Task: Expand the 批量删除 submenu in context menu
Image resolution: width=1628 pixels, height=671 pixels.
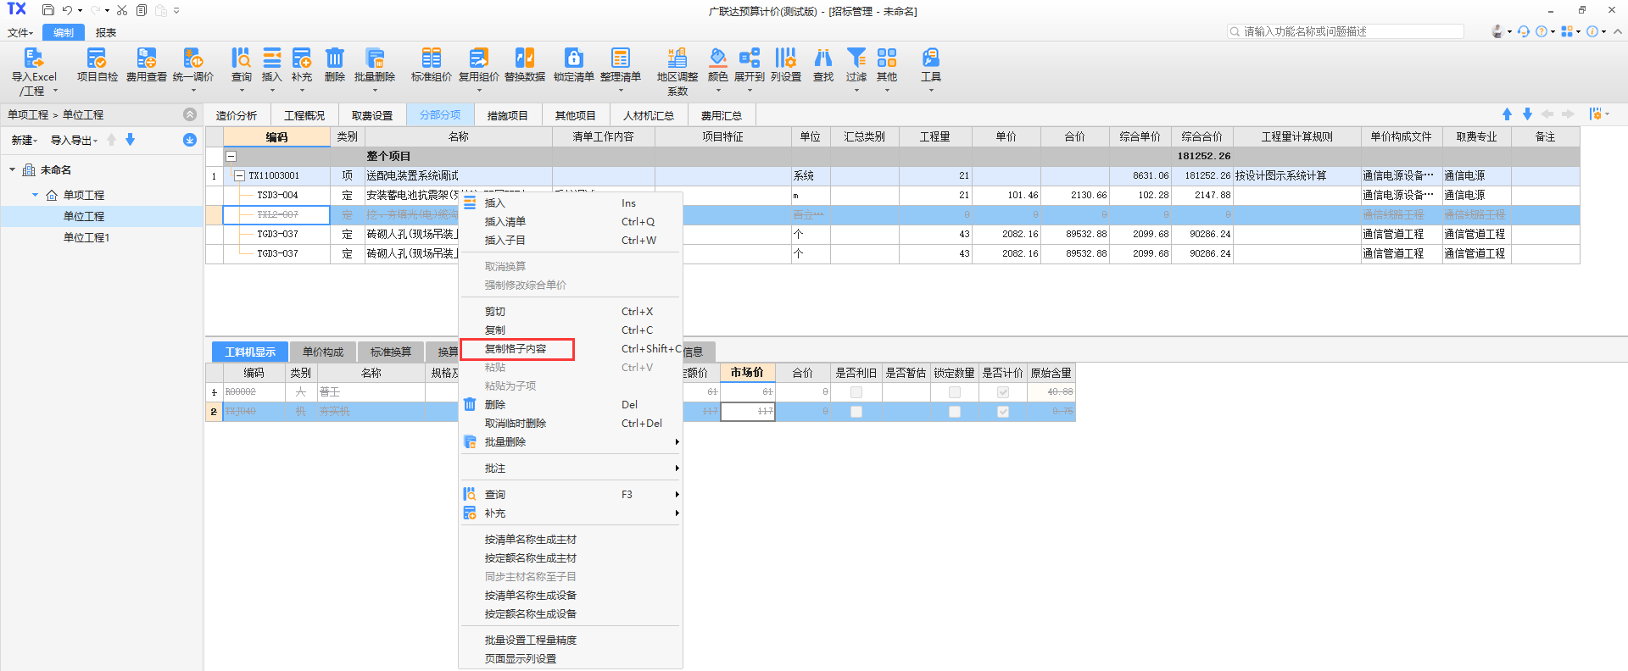Action: (676, 442)
